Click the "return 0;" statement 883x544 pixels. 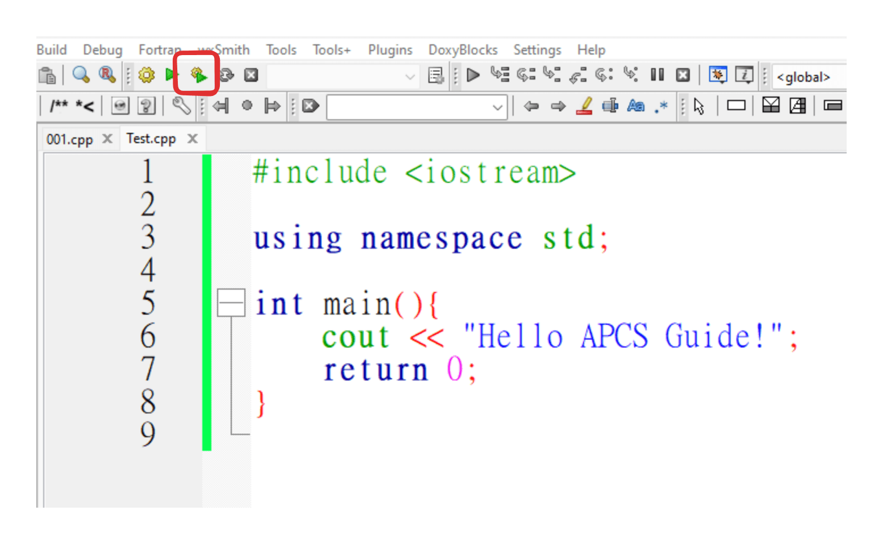click(x=400, y=370)
